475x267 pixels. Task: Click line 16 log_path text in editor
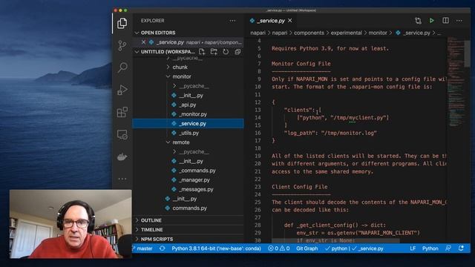[x=330, y=133]
